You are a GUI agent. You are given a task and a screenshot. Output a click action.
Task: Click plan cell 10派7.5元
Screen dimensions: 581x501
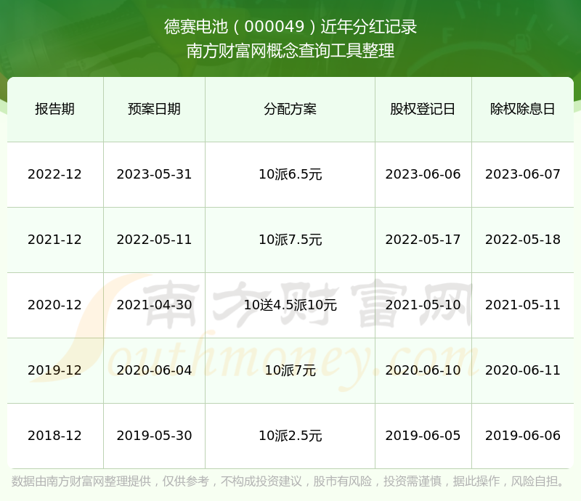(290, 240)
